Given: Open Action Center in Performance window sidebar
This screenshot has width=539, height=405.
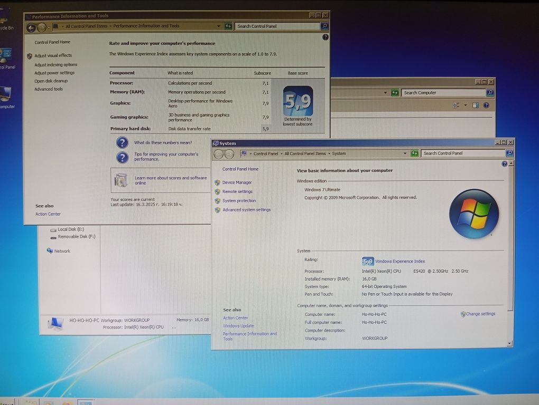Looking at the screenshot, I should coord(48,214).
